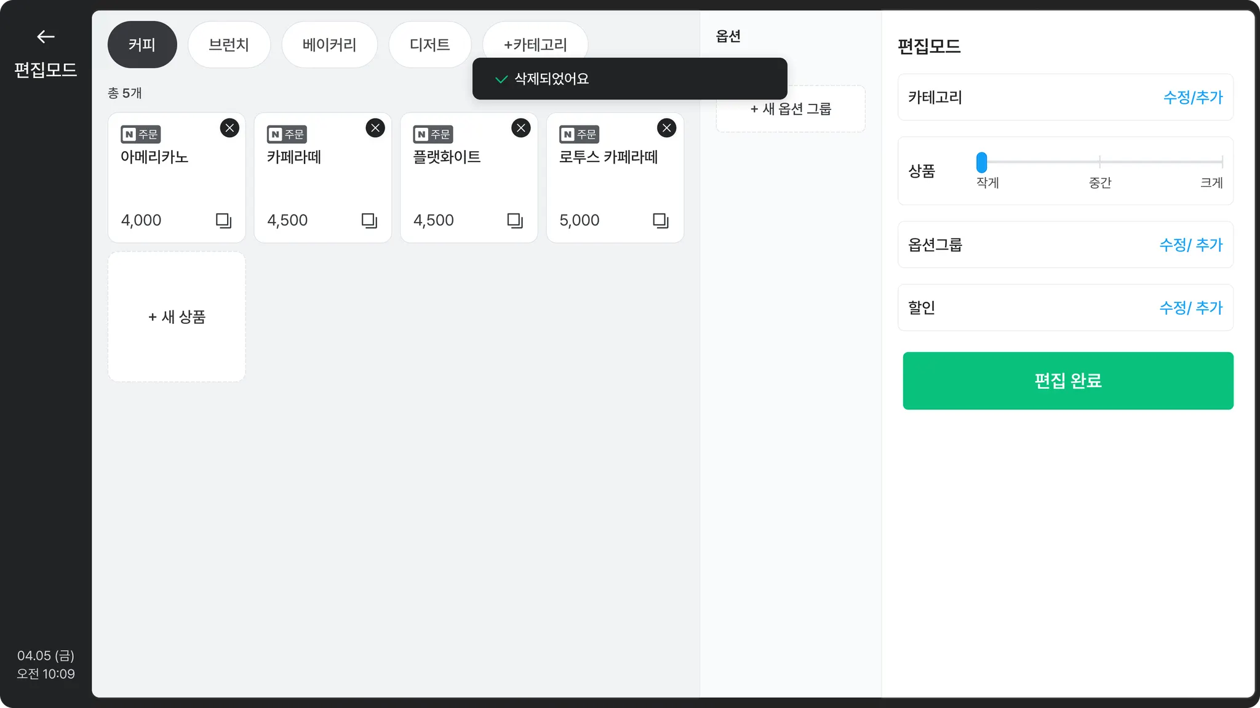Remove 카페라떼 using its X icon
The image size is (1260, 708).
pyautogui.click(x=375, y=128)
